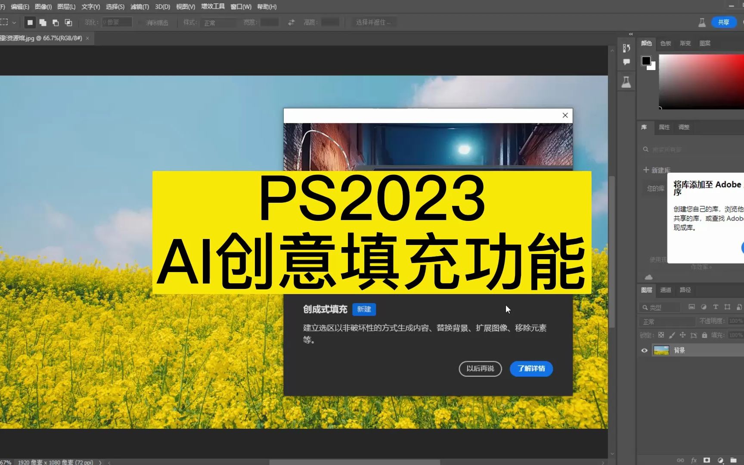Toggle lock transparent pixels checkerboard
Screen dimensions: 744x465
coord(661,335)
